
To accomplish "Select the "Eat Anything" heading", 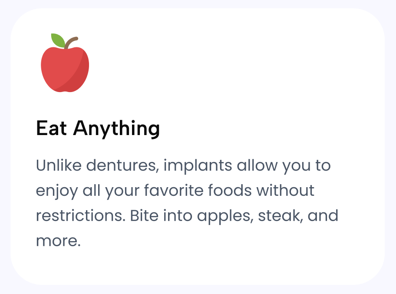I will click(x=98, y=129).
